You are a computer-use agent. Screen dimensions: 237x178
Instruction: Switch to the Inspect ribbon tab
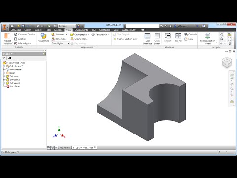38,30
